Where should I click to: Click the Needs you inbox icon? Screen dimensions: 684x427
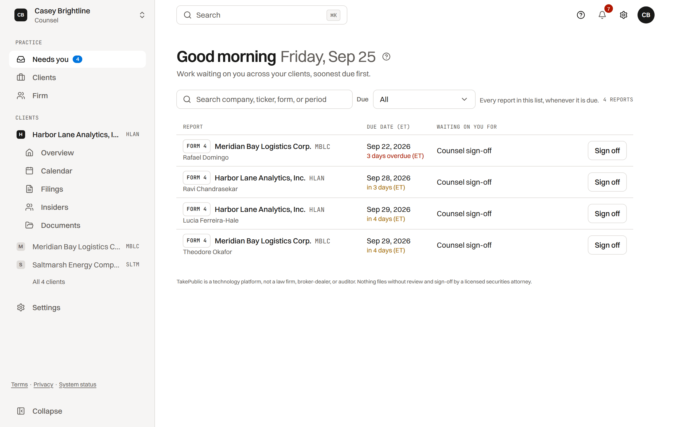point(21,59)
